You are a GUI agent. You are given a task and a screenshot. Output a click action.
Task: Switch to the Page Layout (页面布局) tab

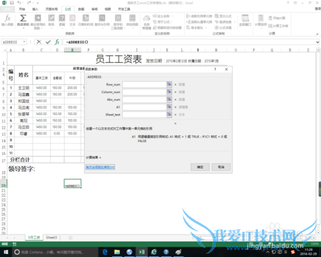click(x=51, y=9)
